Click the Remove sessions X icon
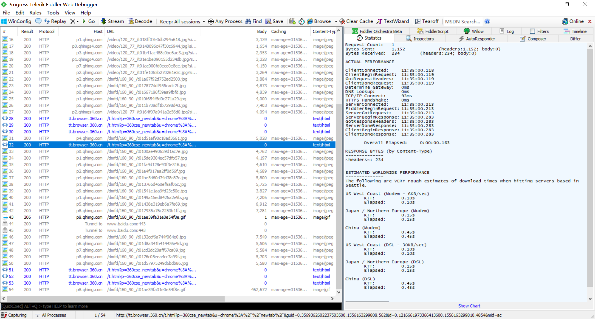 [73, 21]
